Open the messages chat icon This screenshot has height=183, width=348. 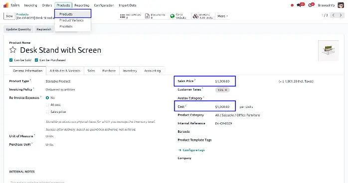(299, 5)
